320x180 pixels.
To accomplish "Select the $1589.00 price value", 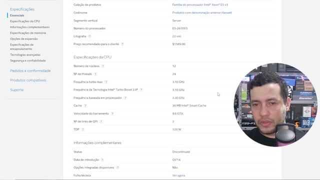I will [179, 44].
